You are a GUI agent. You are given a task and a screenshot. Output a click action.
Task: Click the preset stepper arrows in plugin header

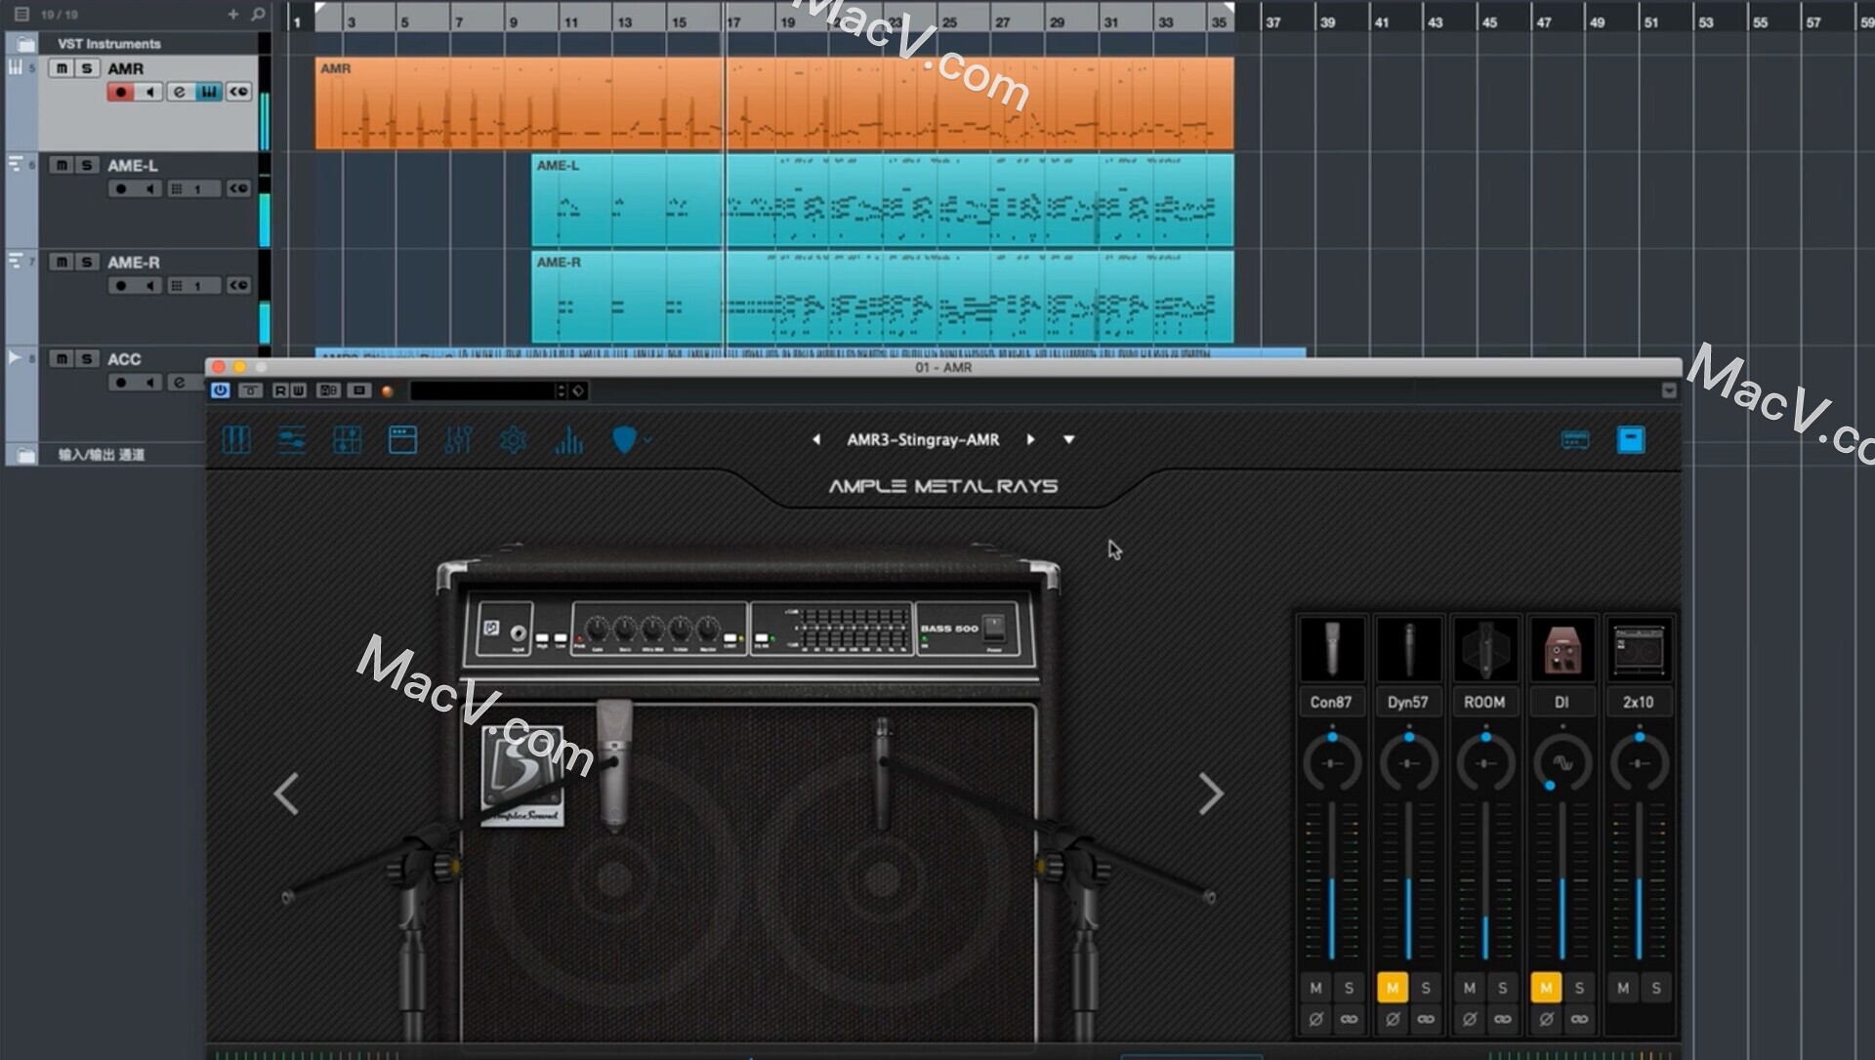561,390
